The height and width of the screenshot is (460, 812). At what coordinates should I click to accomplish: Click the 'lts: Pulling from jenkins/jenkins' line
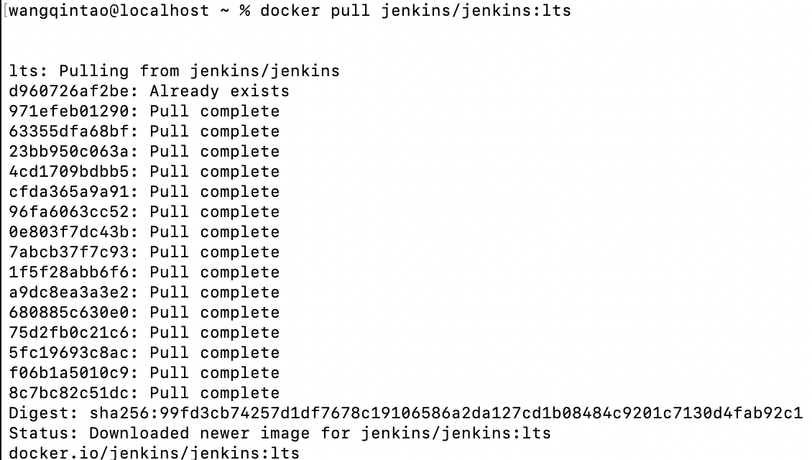tap(174, 71)
